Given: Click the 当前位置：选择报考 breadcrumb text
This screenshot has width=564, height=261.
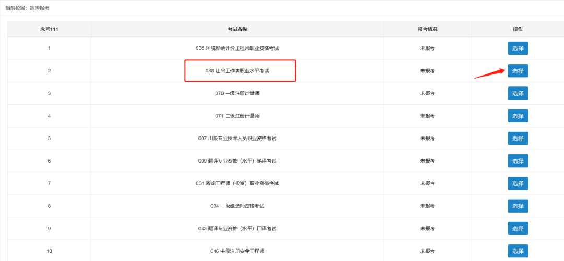Looking at the screenshot, I should (x=27, y=8).
